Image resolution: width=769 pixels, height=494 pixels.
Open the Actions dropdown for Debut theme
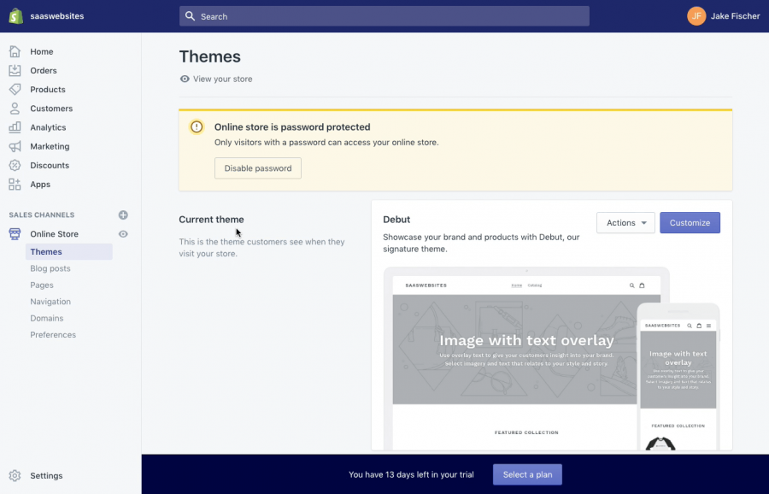coord(625,222)
